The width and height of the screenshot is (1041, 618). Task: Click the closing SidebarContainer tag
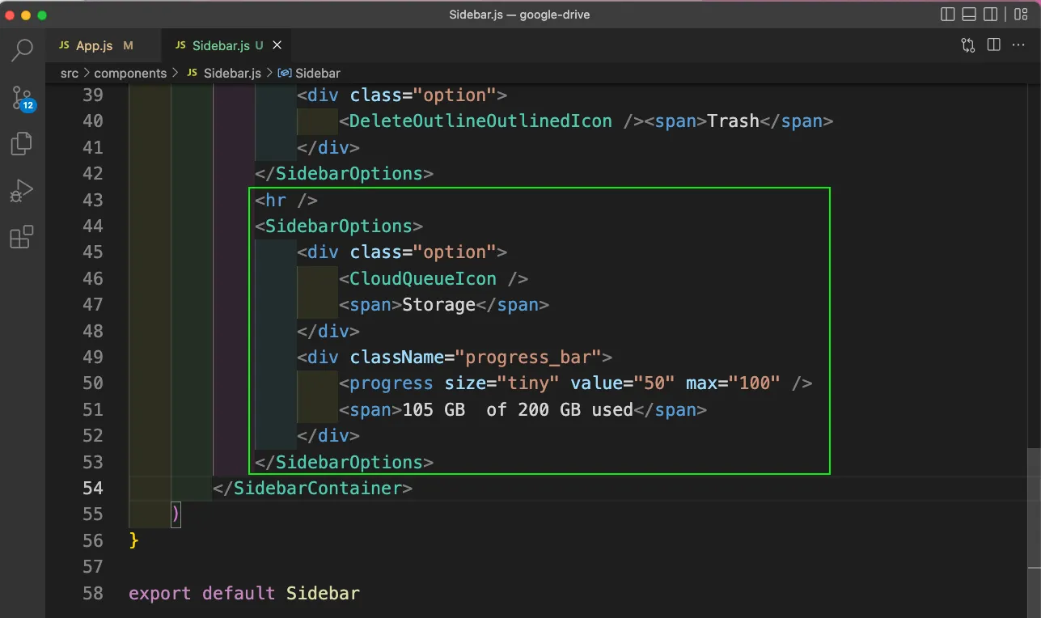(x=313, y=488)
